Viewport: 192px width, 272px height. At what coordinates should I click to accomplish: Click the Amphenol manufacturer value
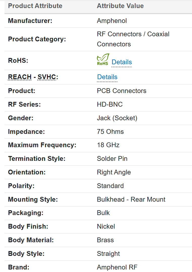[112, 21]
